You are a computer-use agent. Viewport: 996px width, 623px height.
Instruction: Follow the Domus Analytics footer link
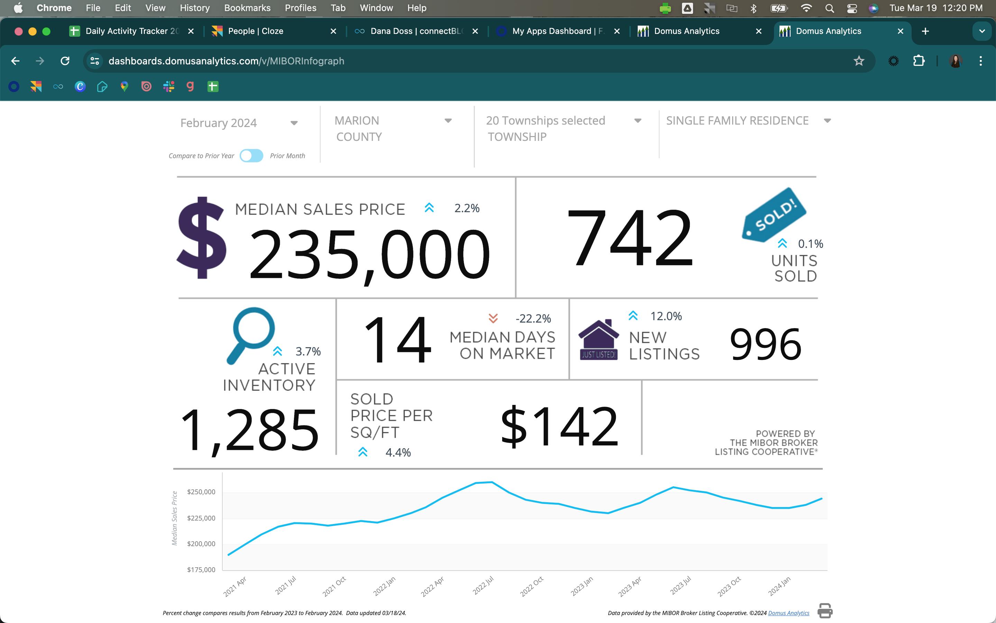(788, 613)
